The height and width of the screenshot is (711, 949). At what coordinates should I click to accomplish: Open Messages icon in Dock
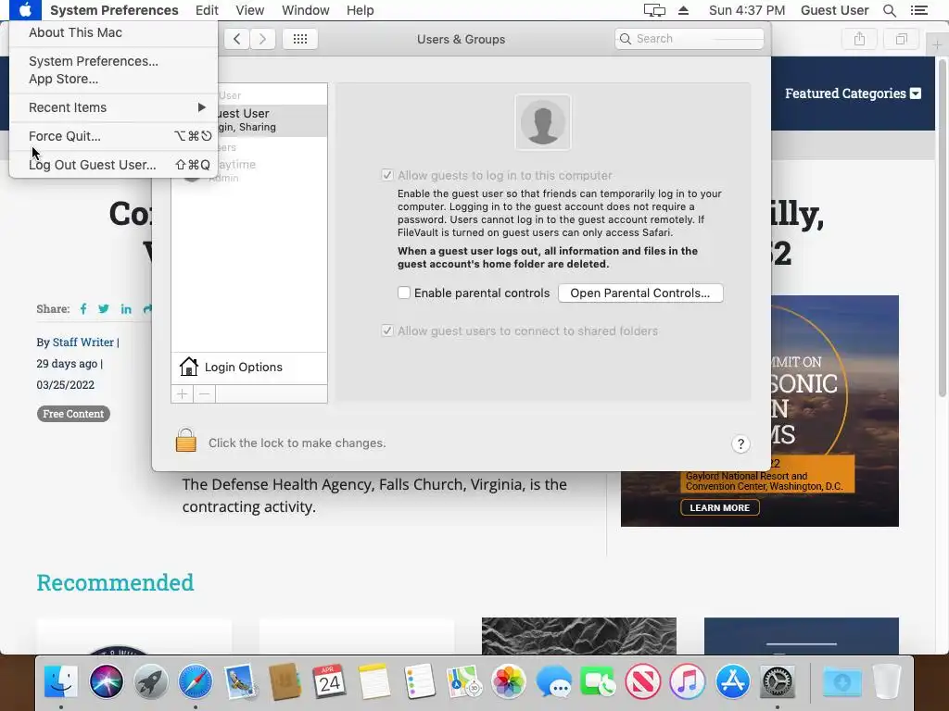[x=553, y=681]
